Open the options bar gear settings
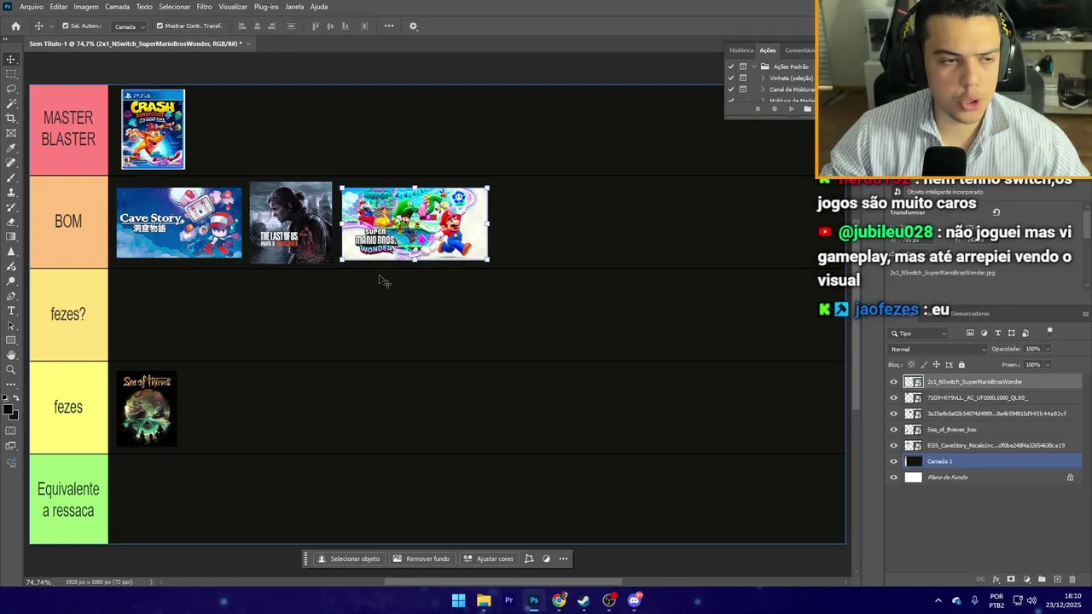This screenshot has height=614, width=1092. click(413, 26)
